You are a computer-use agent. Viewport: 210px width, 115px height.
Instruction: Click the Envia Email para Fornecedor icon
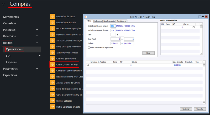[x=53, y=46]
